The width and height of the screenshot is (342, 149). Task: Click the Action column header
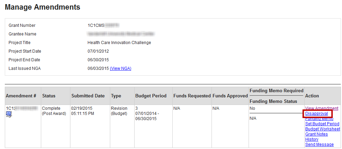(x=312, y=96)
